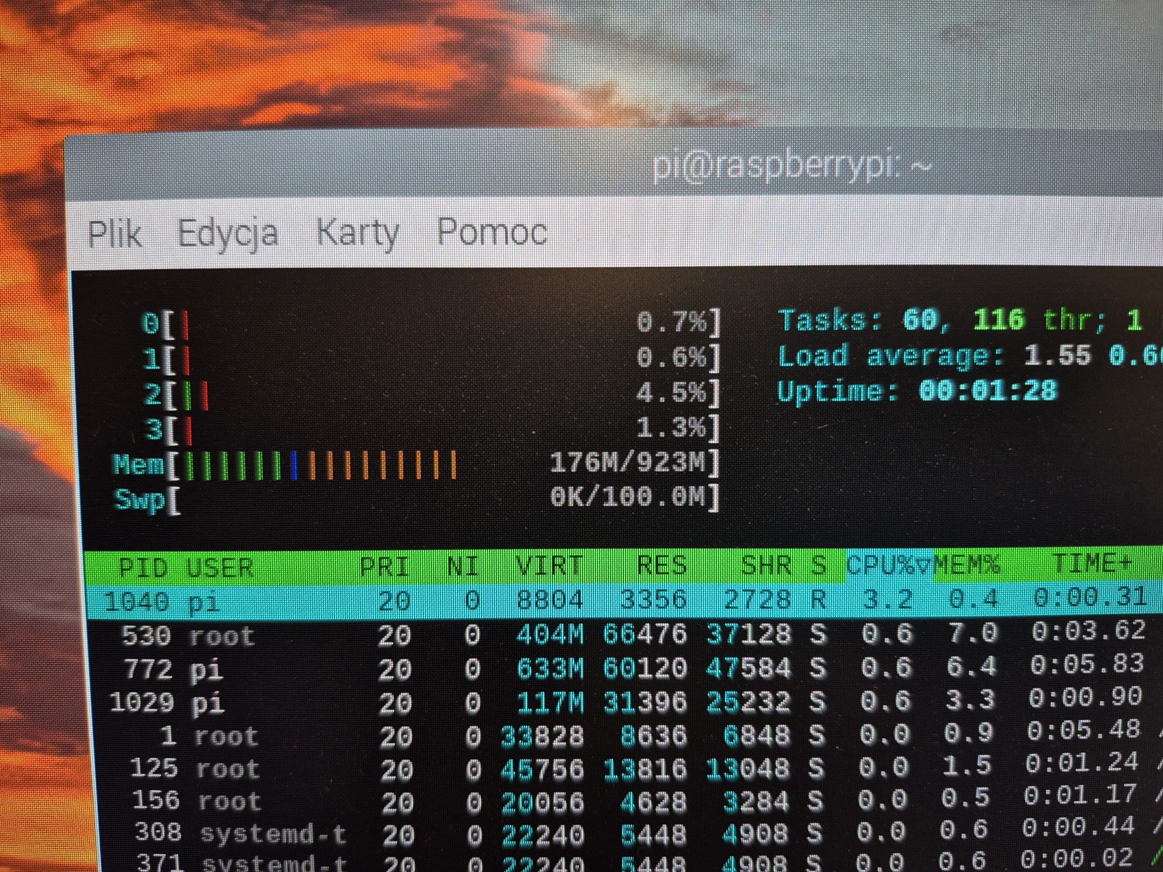The width and height of the screenshot is (1163, 872).
Task: Sort by the NI column header
Action: [463, 566]
